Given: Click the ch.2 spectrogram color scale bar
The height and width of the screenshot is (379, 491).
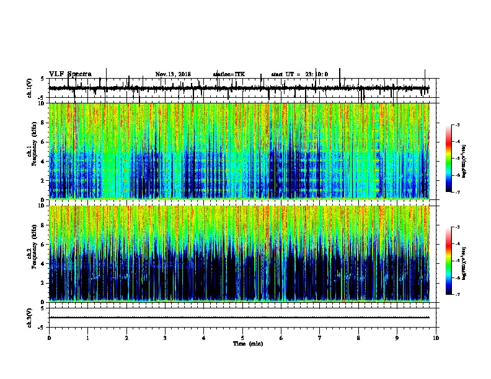Looking at the screenshot, I should point(449,261).
